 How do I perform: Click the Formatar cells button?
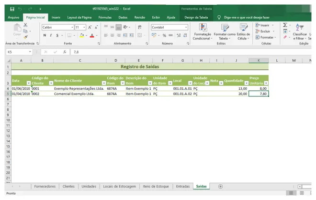(266, 37)
